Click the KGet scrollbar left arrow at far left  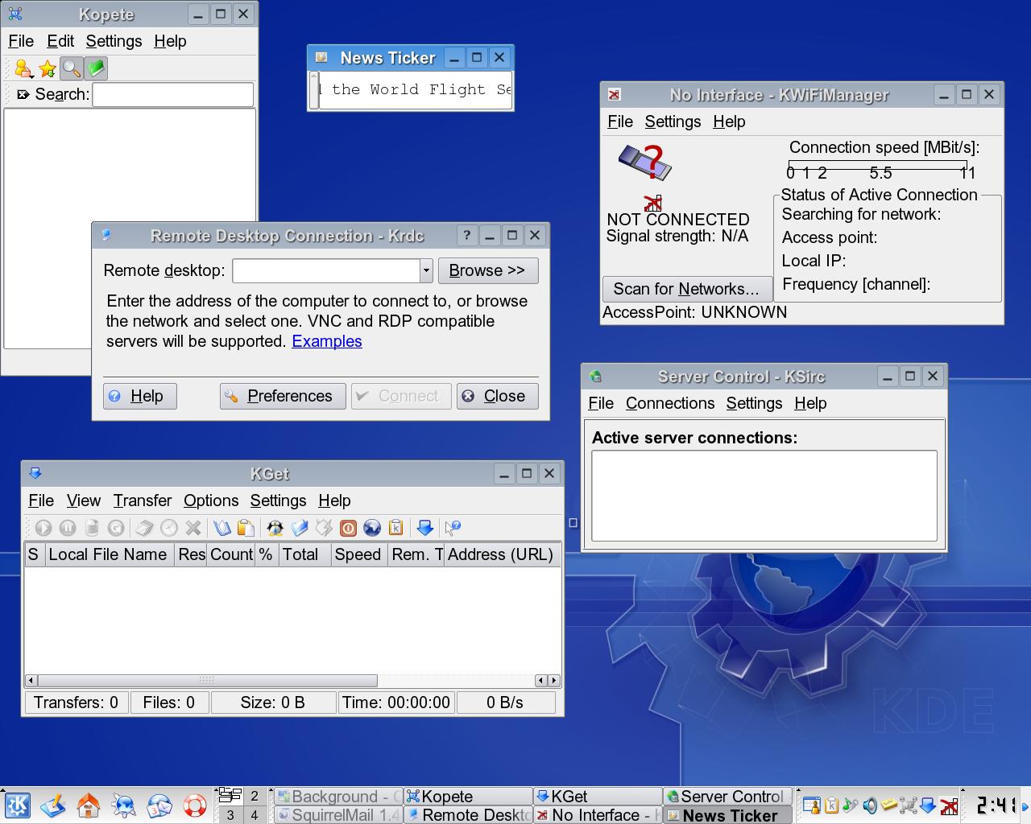tap(31, 681)
